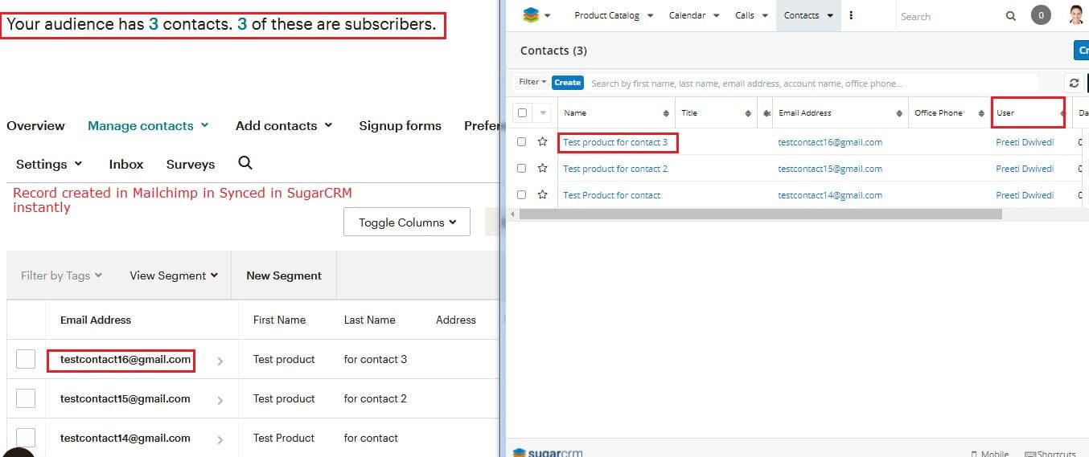1089x457 pixels.
Task: Expand the Add contacts dropdown
Action: tap(284, 125)
